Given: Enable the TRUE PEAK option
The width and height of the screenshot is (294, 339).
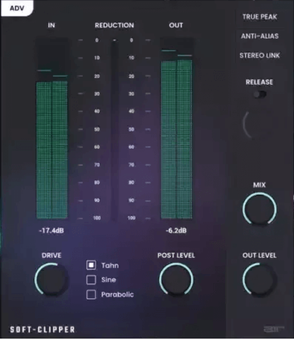Looking at the screenshot, I should pyautogui.click(x=260, y=17).
